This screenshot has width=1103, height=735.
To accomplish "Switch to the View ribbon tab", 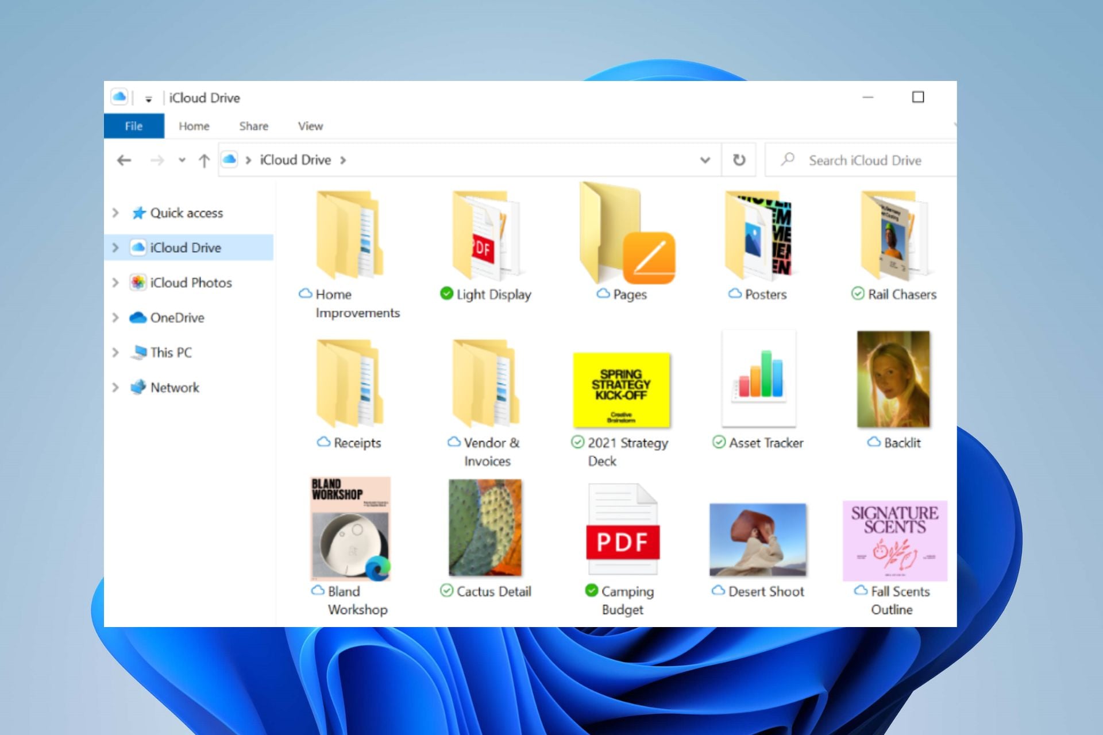I will click(310, 126).
